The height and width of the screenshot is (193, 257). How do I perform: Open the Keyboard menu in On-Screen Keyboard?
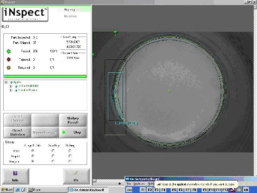139,184
